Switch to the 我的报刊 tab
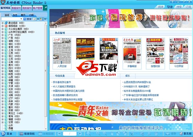The height and width of the screenshot is (137, 193). (x=27, y=8)
